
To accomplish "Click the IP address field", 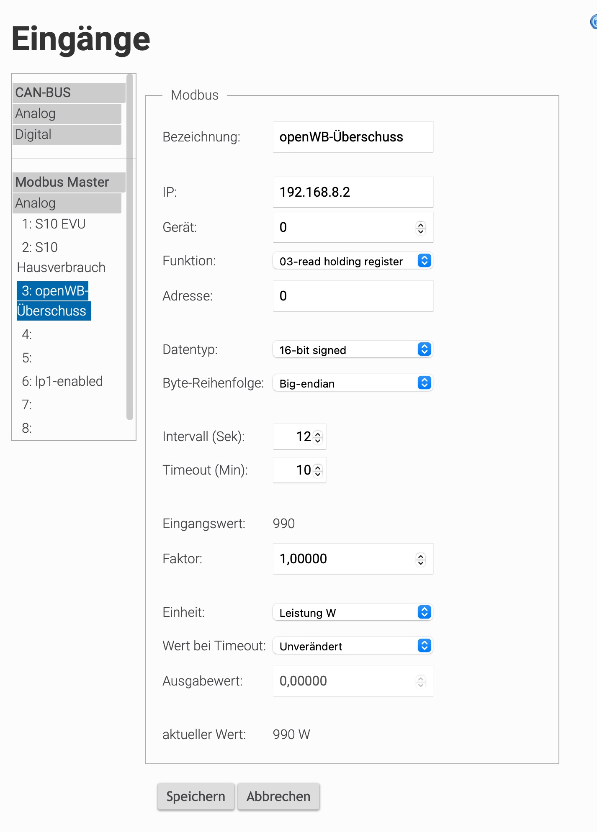I will click(x=353, y=193).
